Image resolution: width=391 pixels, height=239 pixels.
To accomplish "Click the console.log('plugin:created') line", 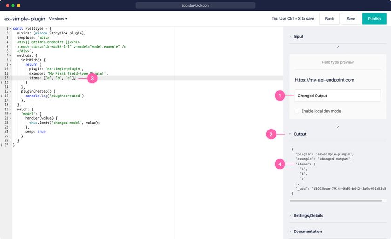I will pos(54,96).
